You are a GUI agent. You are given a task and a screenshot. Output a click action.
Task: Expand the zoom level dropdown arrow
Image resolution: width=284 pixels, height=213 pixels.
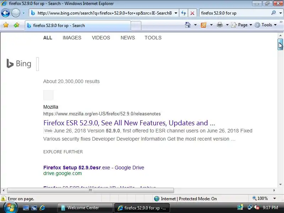pos(274,198)
